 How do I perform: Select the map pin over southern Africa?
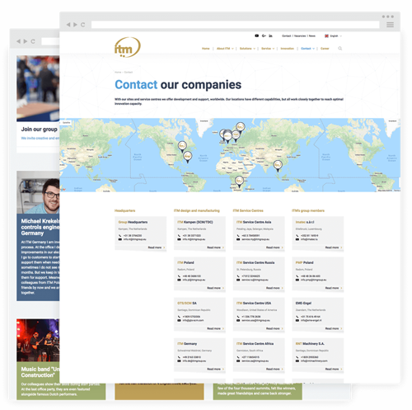(x=239, y=182)
